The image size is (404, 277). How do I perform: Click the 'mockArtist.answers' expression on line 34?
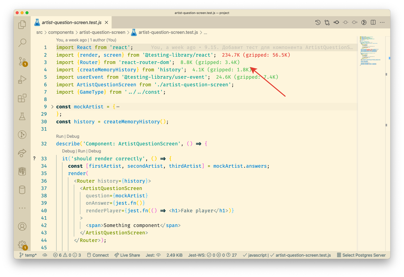pyautogui.click(x=240, y=166)
